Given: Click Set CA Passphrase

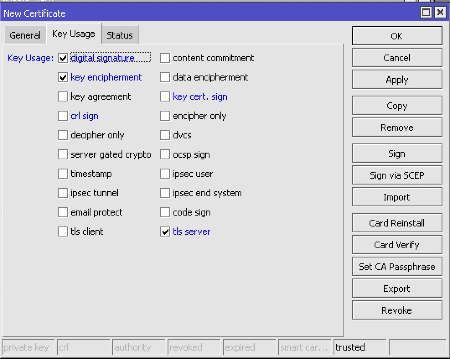Looking at the screenshot, I should [x=397, y=267].
